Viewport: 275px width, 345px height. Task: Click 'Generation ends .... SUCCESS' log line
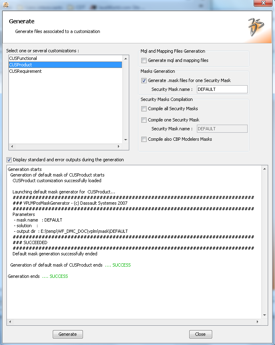38,276
